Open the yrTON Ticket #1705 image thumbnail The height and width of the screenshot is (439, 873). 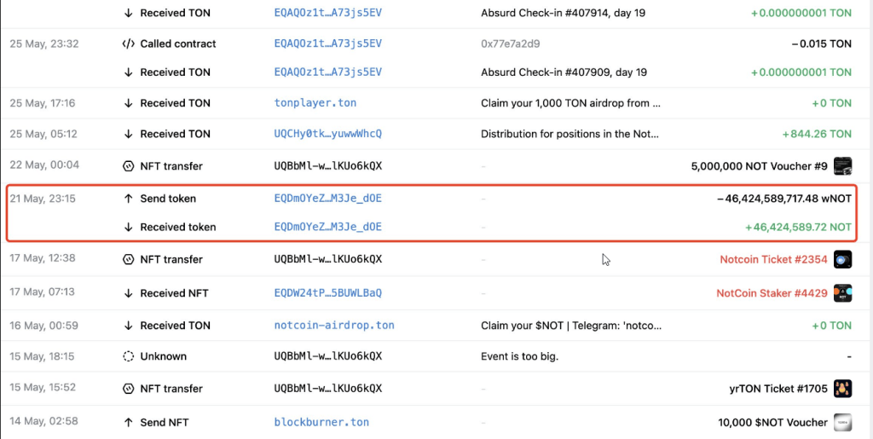[x=842, y=389]
